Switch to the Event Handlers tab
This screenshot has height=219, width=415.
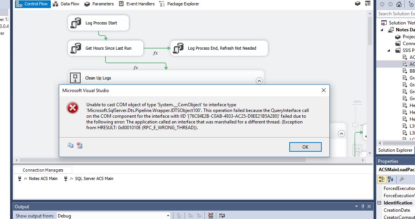click(136, 4)
